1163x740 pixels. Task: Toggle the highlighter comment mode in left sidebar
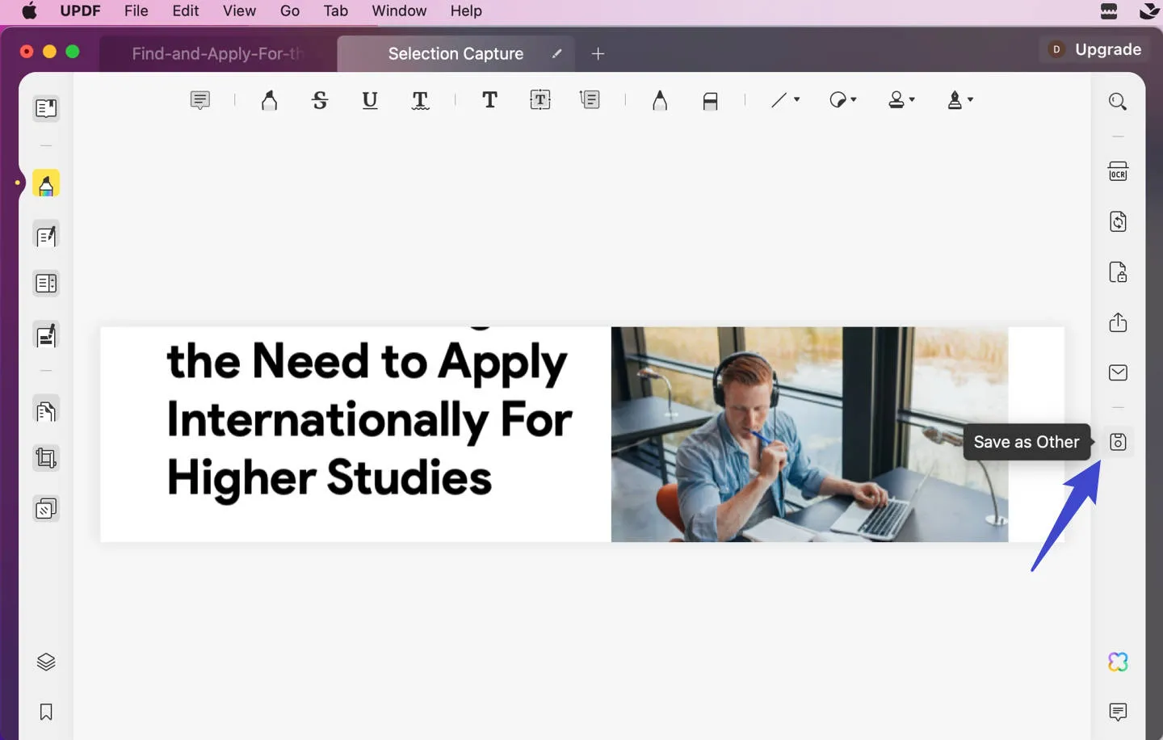[x=46, y=183]
